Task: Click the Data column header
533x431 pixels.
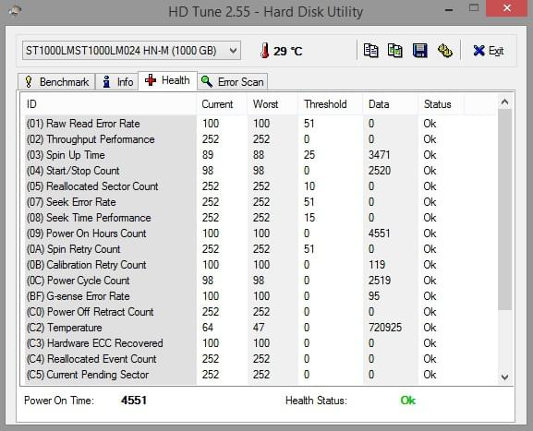Action: pos(390,104)
